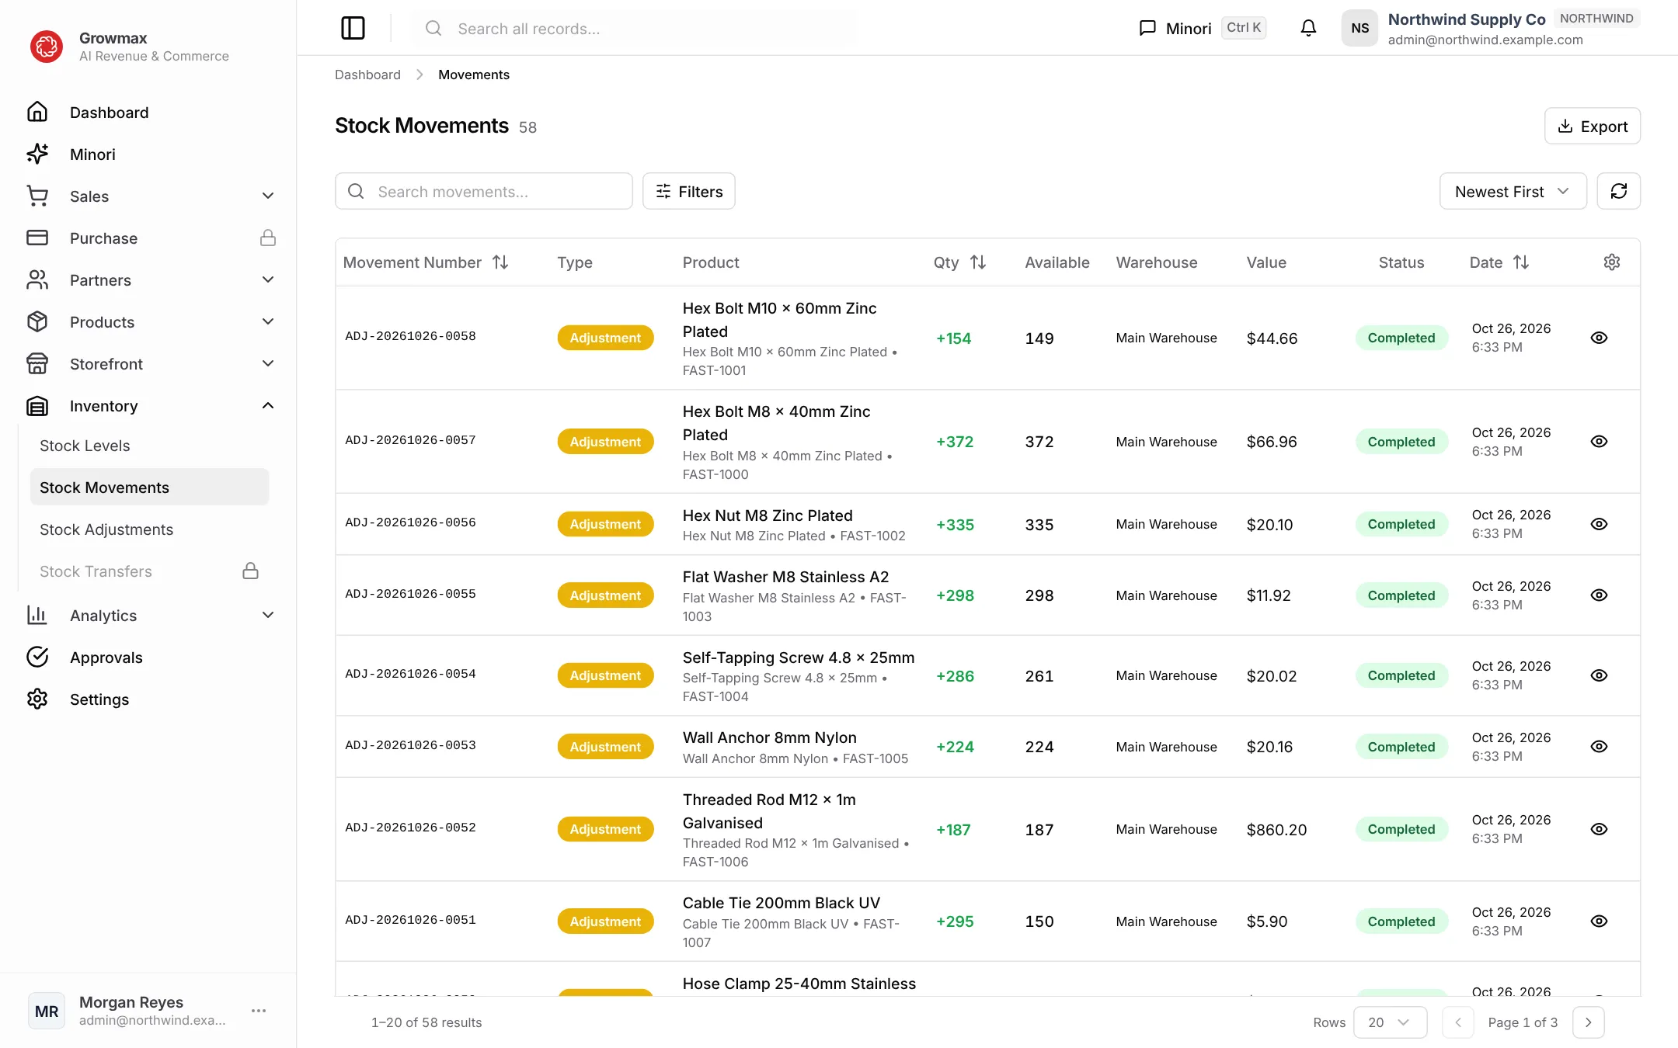The width and height of the screenshot is (1678, 1048).
Task: Open rows per page dropdown
Action: point(1390,1022)
